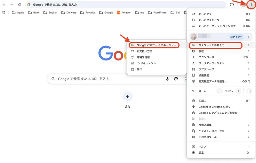The height and width of the screenshot is (163, 256).
Task: Open the Bali bookmarks folder
Action: point(175,12)
